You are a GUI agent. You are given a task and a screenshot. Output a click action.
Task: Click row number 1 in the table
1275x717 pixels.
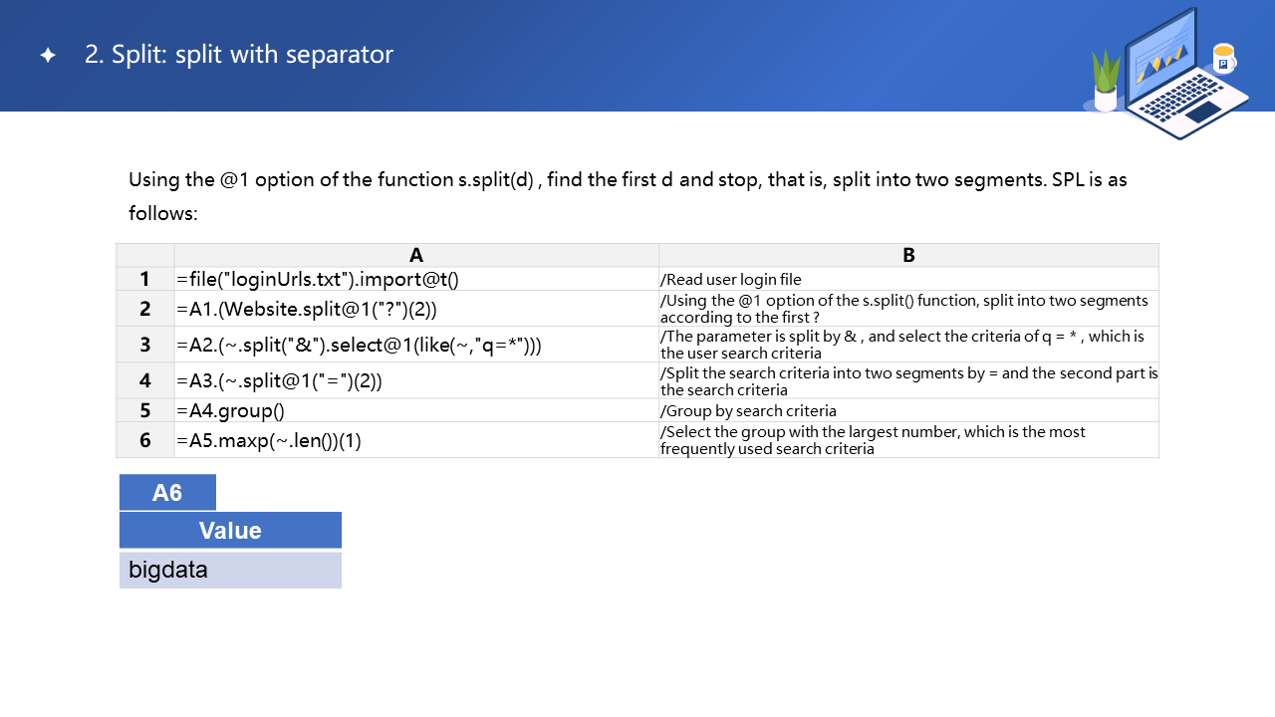coord(145,279)
